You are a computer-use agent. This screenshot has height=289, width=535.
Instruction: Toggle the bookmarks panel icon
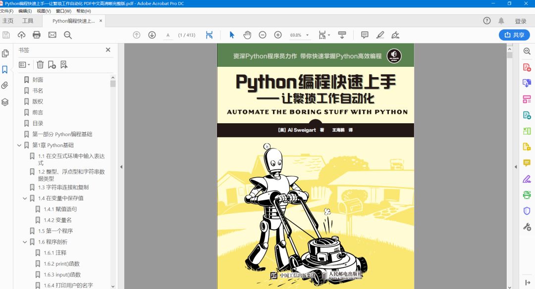click(x=5, y=69)
